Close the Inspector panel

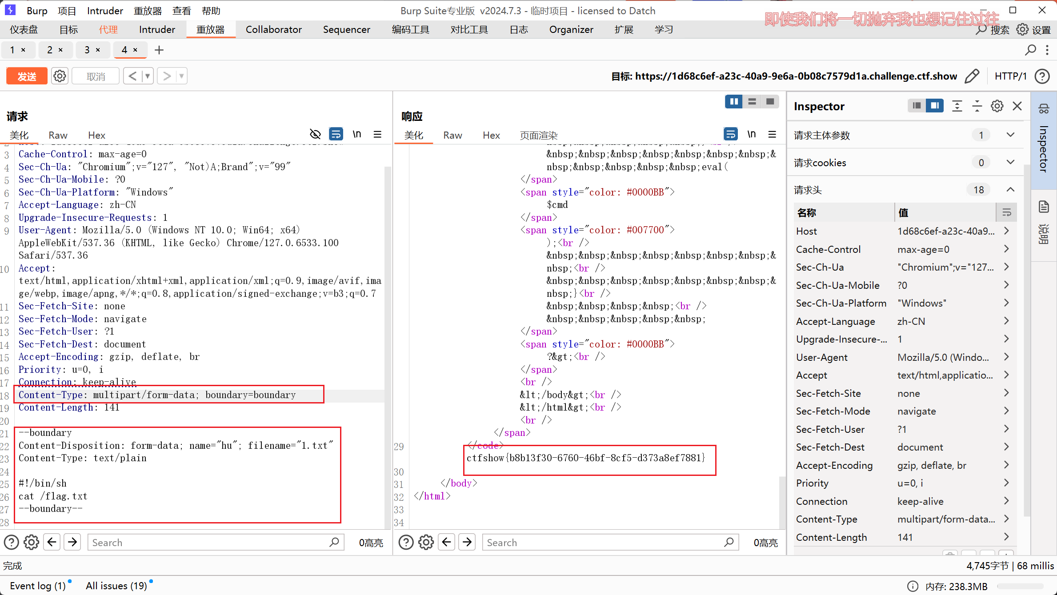1017,106
